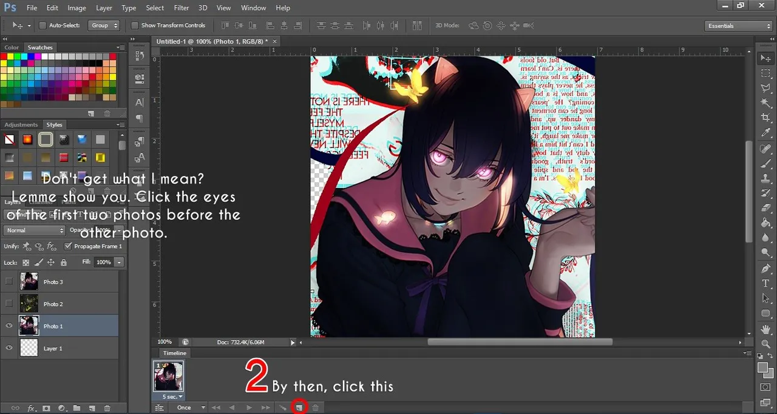This screenshot has width=777, height=414.
Task: Click the link layers icon in Layers panel
Action: (16, 409)
